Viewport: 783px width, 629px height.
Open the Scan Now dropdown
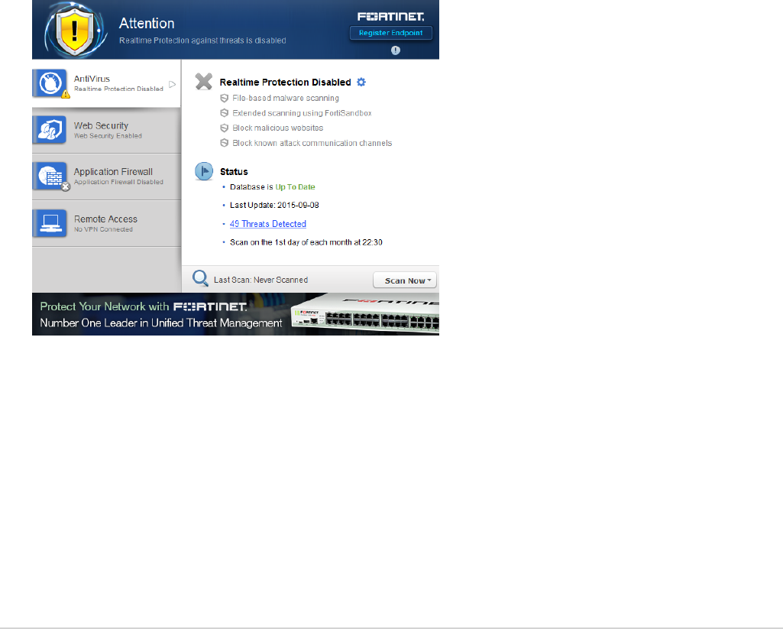pos(405,280)
